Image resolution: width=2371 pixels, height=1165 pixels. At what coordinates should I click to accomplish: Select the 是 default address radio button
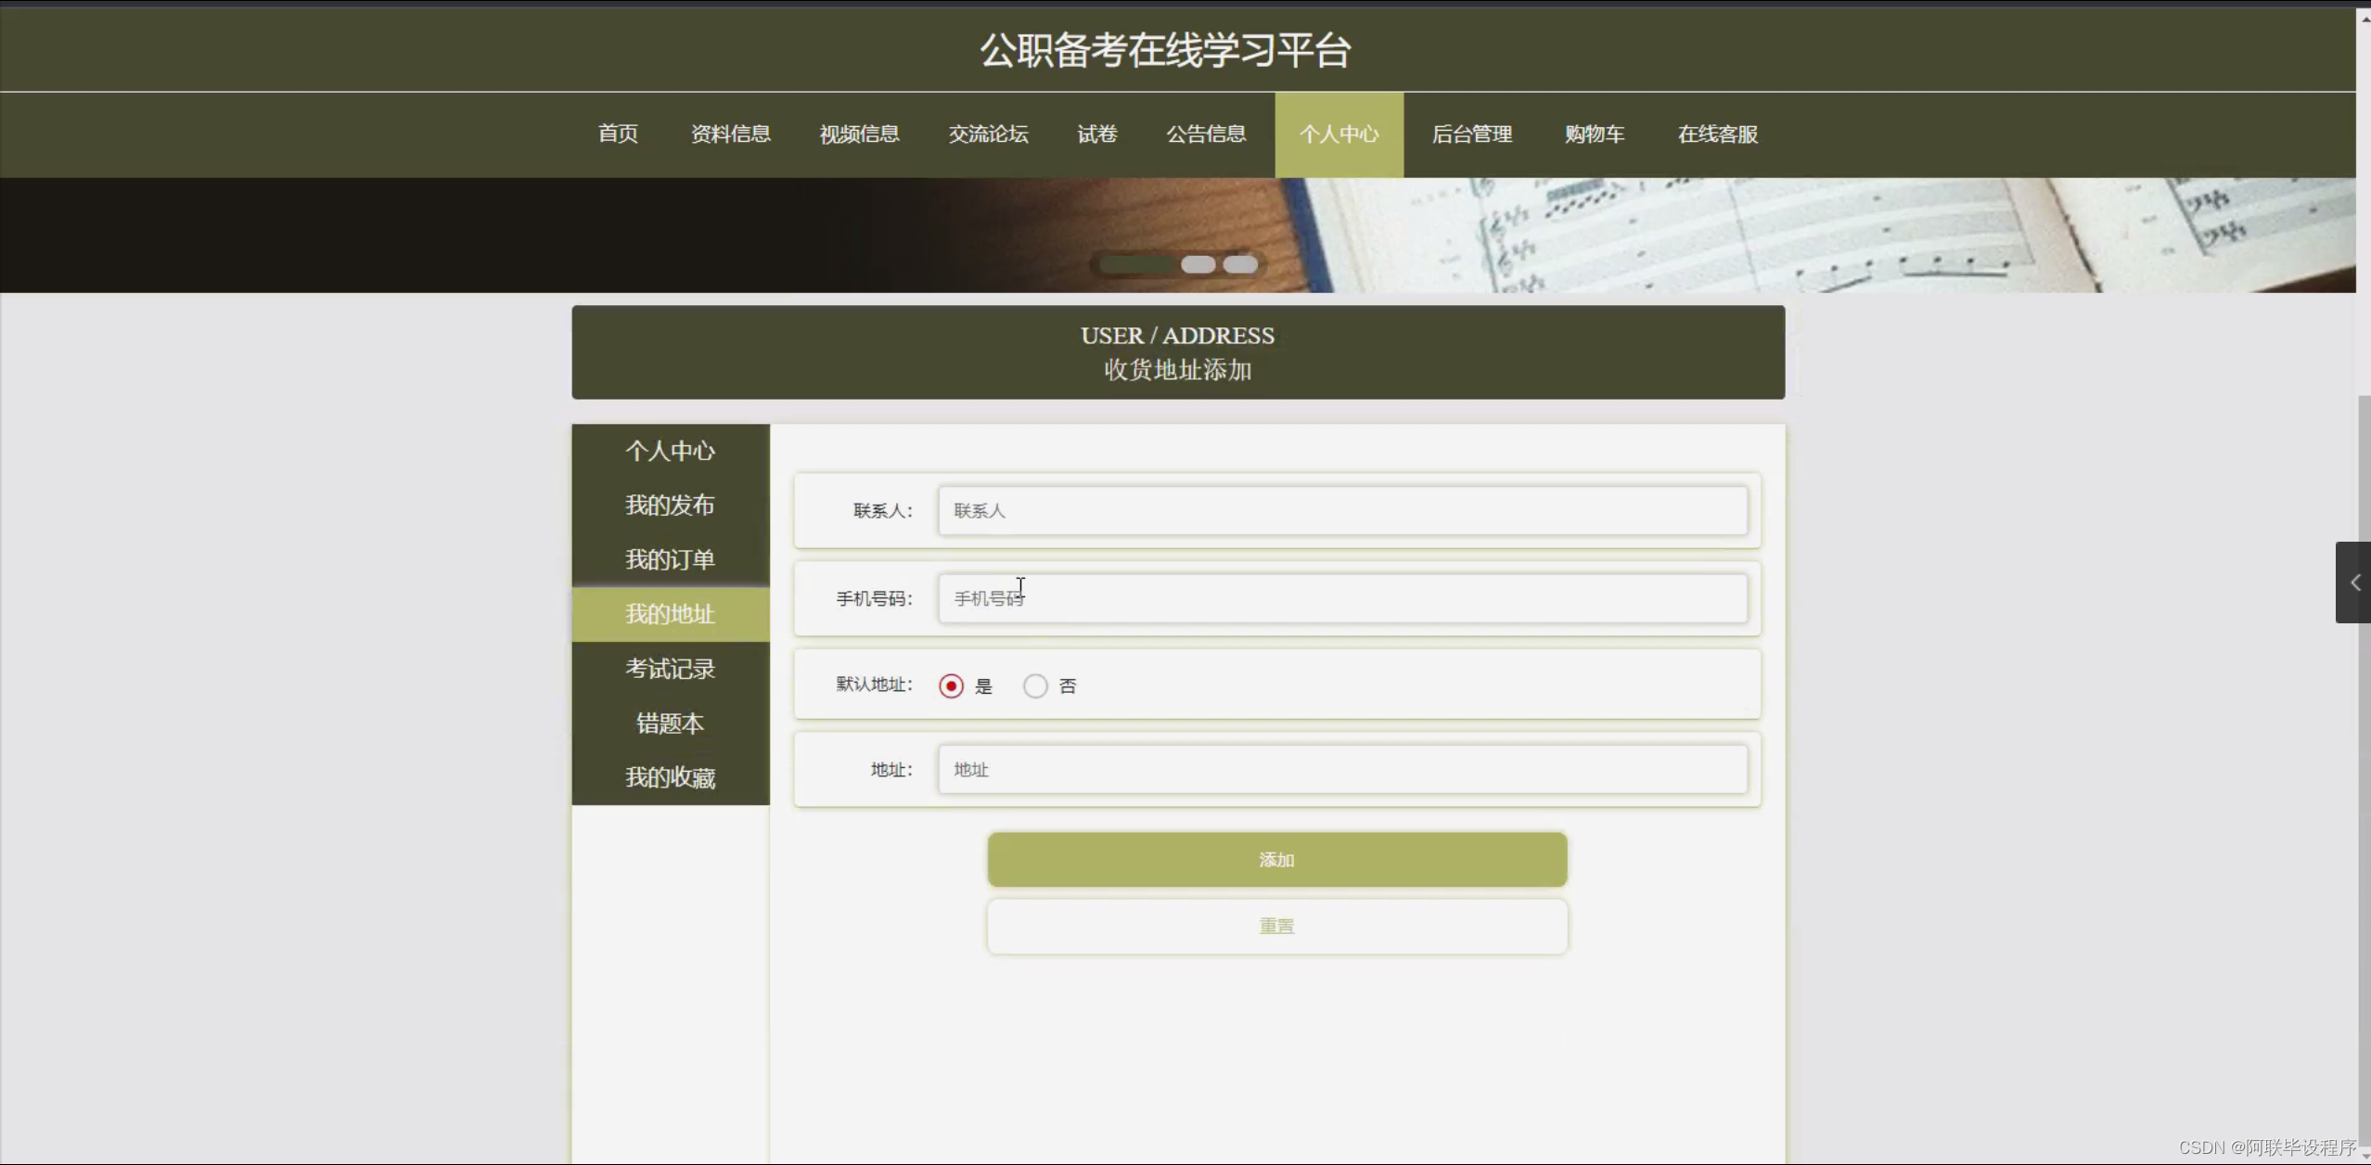951,685
